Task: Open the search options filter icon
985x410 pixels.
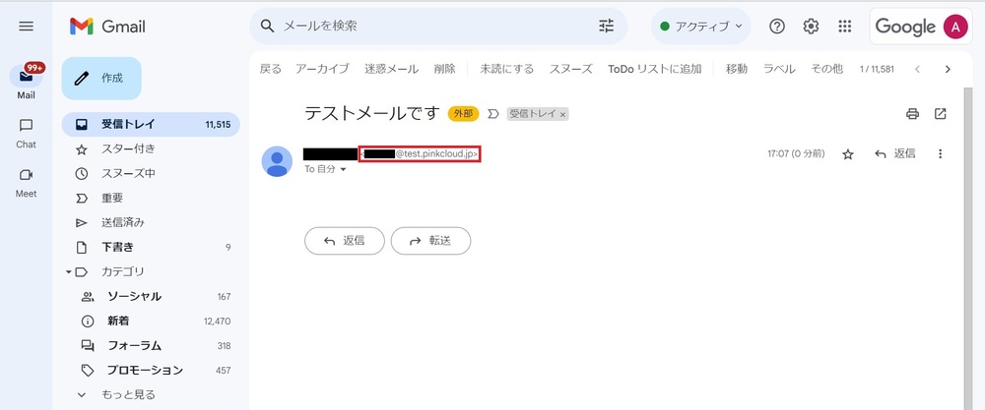Action: 606,26
